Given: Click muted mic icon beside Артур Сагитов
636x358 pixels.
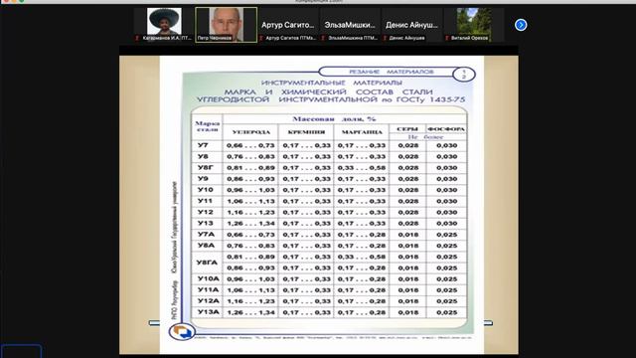Looking at the screenshot, I should pos(261,38).
